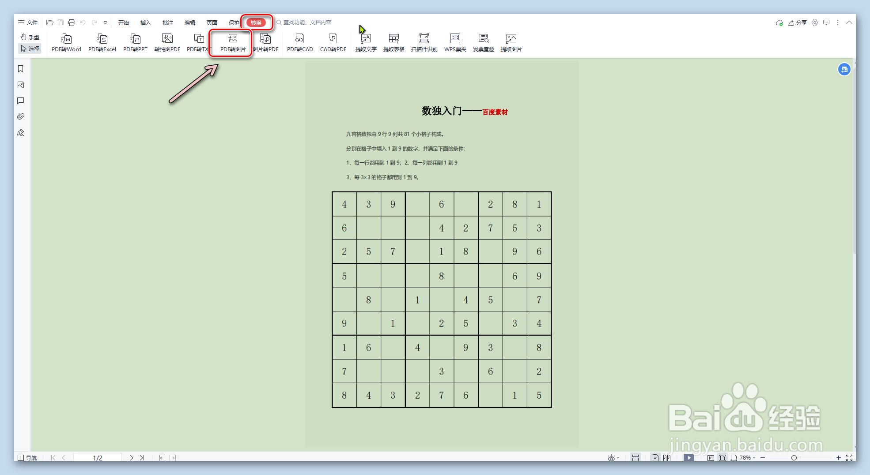Open the 批注 annotation tab
This screenshot has height=475, width=870.
[167, 22]
